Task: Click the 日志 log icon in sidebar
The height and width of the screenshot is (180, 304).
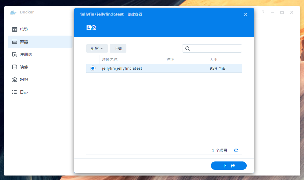Action: [15, 92]
